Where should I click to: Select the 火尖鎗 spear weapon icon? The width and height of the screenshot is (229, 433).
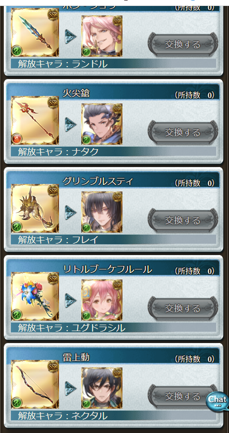(35, 120)
